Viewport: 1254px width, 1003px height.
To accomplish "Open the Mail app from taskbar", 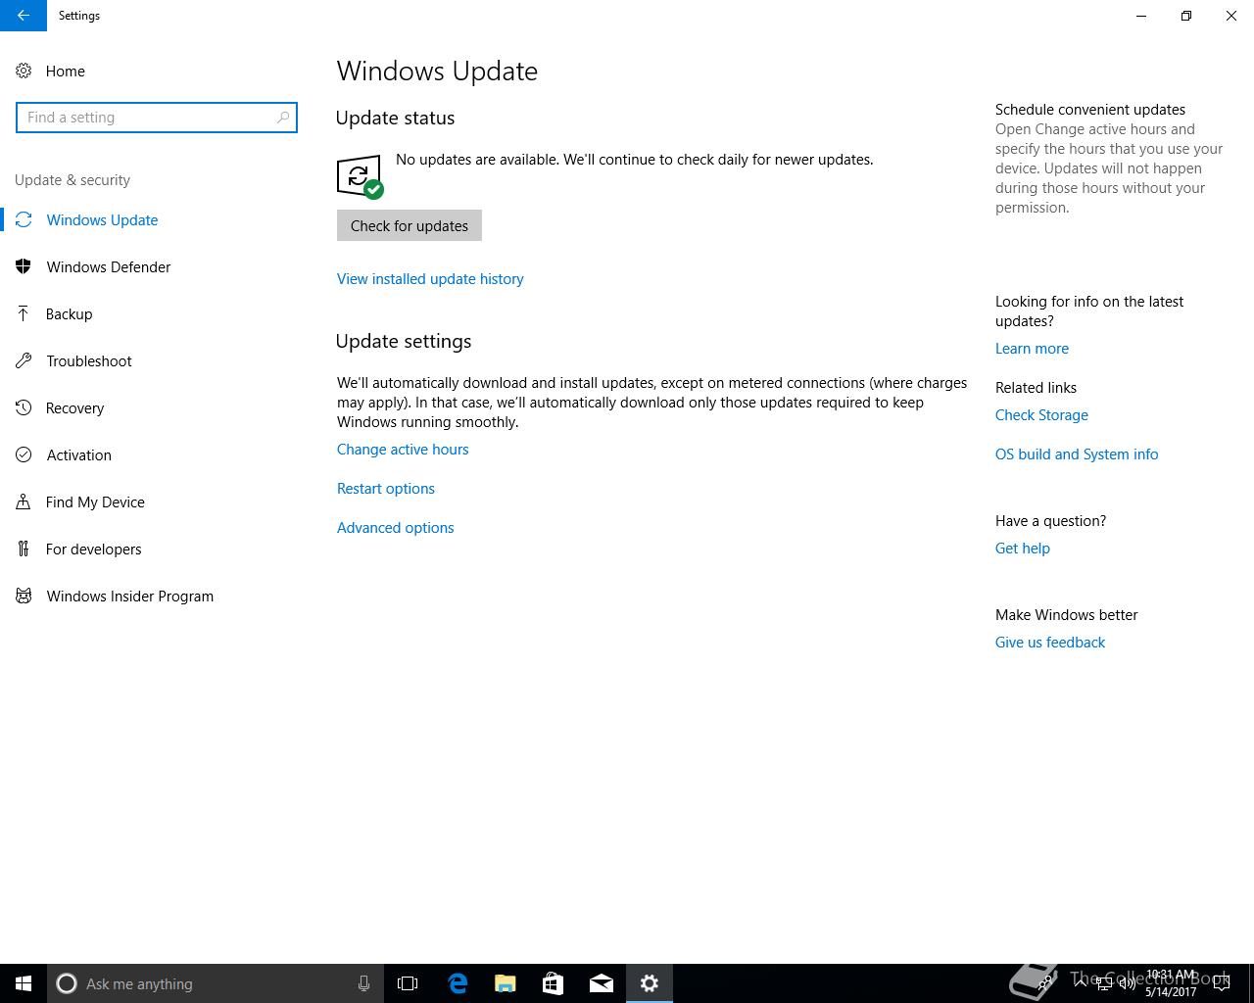I will tap(602, 983).
